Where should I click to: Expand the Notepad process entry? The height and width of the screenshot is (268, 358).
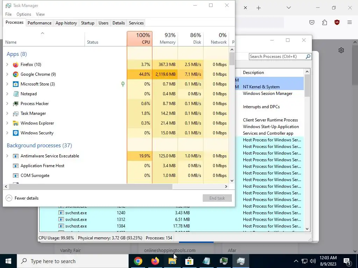pyautogui.click(x=7, y=94)
